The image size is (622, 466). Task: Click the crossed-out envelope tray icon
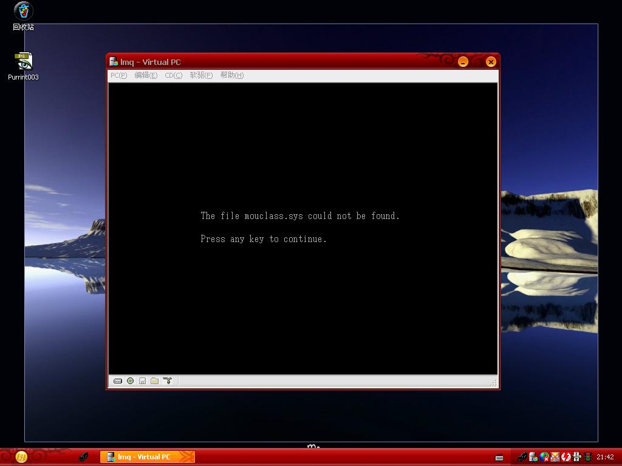[x=555, y=457]
